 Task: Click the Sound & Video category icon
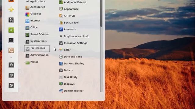coord(27,35)
